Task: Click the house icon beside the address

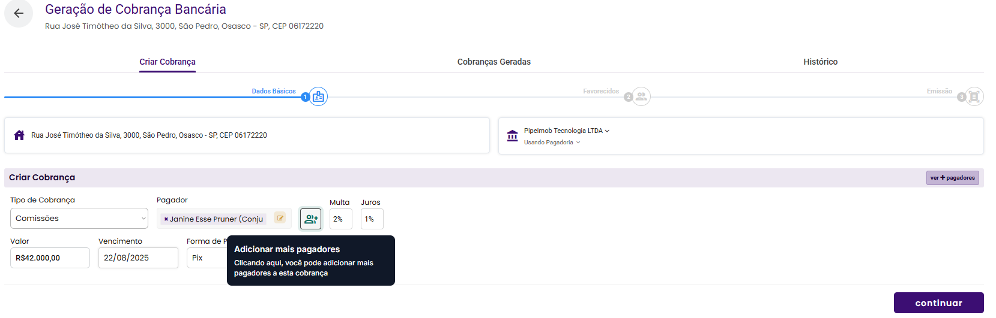Action: pyautogui.click(x=19, y=135)
